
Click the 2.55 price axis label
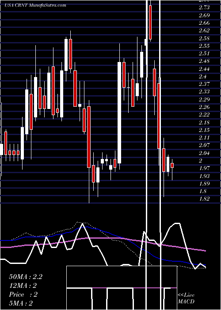pyautogui.click(x=204, y=46)
